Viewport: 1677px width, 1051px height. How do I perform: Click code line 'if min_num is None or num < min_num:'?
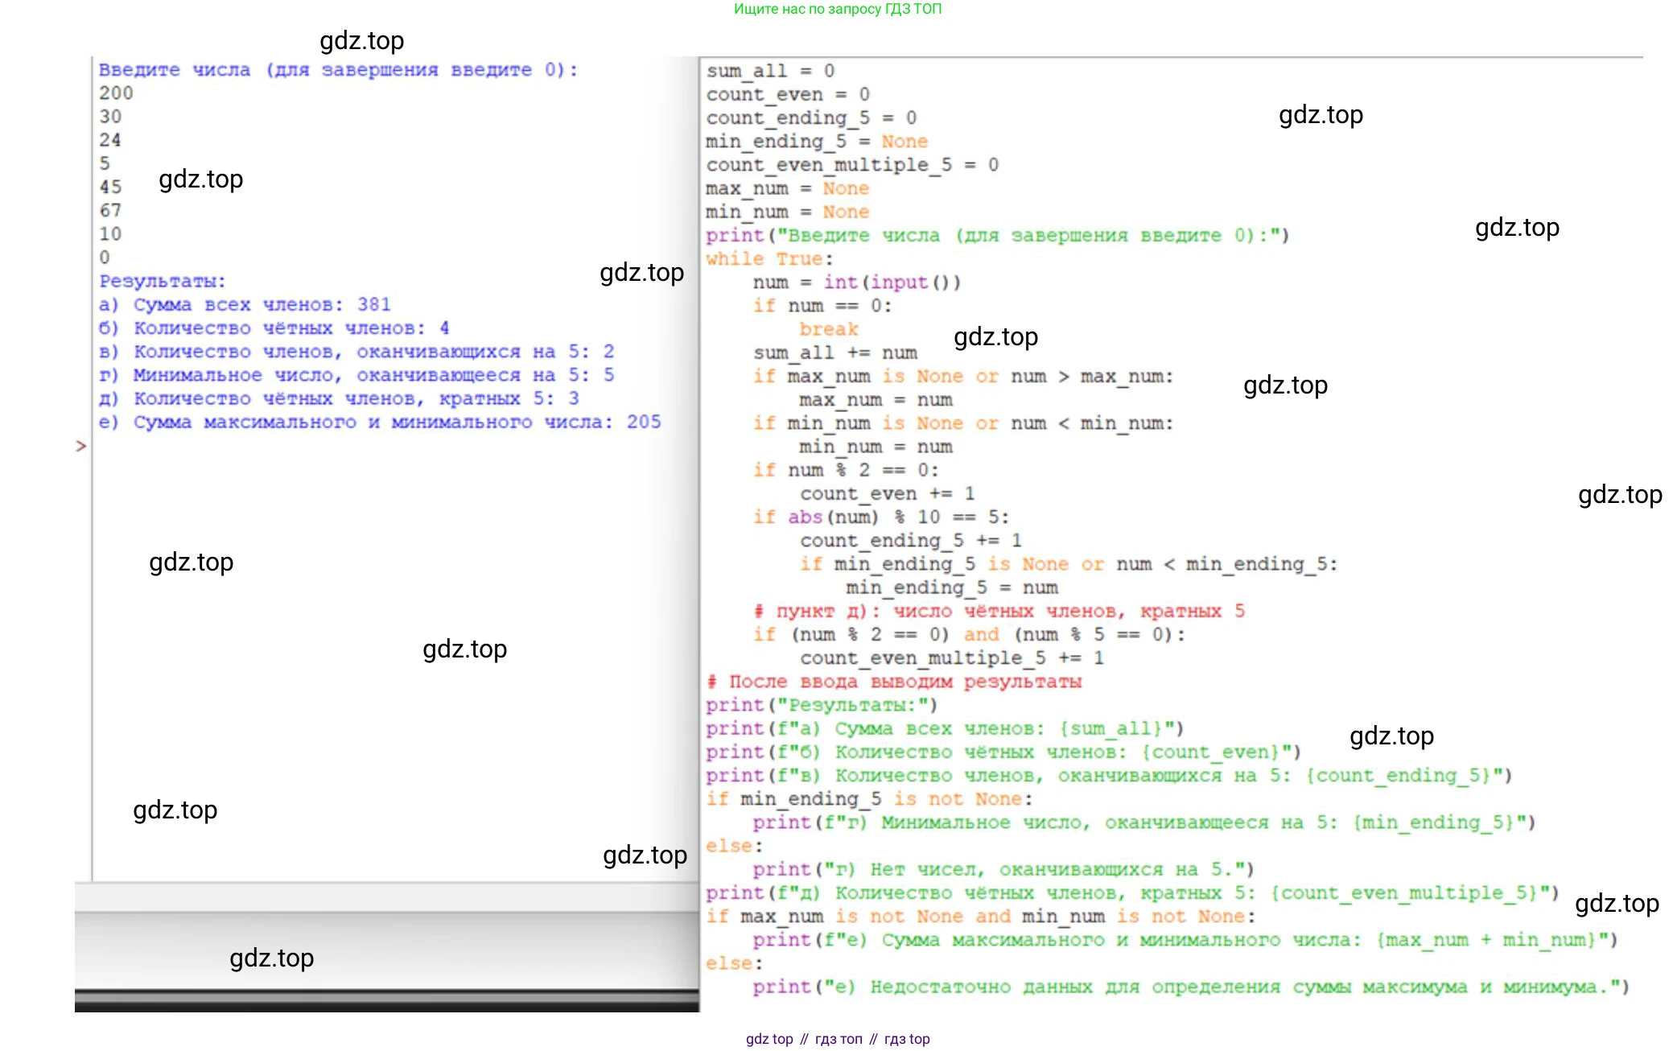pos(963,423)
